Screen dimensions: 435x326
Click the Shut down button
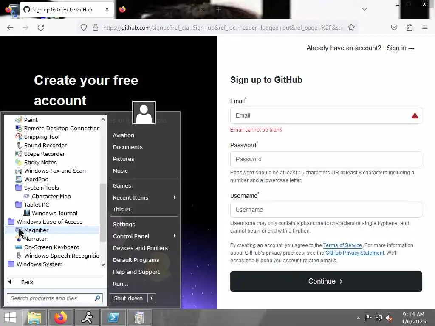click(x=128, y=298)
